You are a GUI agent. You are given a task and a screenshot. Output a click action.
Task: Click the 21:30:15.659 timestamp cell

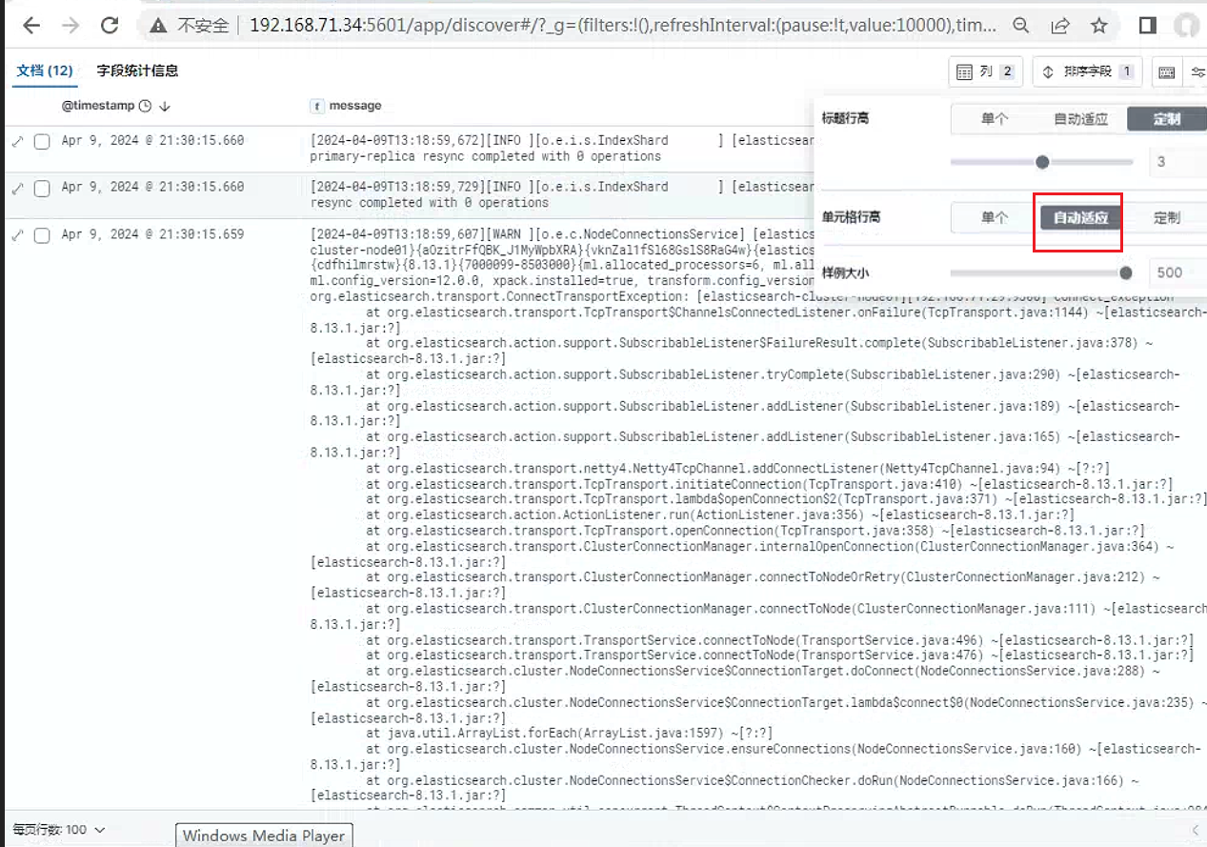pyautogui.click(x=152, y=234)
